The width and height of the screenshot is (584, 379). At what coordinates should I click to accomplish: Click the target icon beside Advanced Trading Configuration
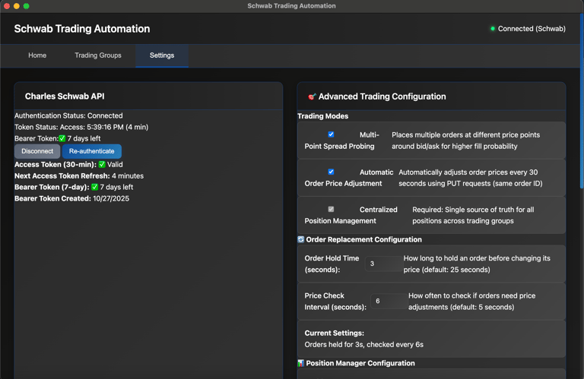312,97
